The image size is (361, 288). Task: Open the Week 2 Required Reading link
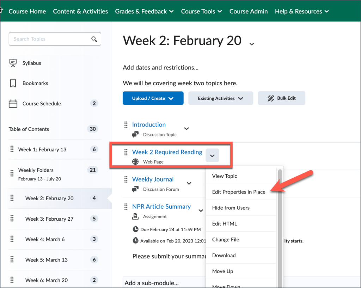tap(167, 152)
